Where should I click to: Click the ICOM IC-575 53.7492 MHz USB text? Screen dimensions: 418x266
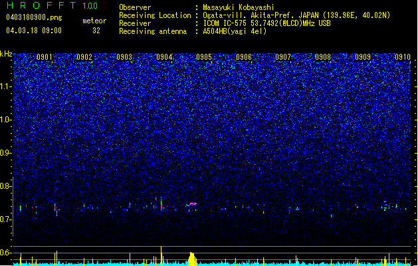pyautogui.click(x=266, y=23)
